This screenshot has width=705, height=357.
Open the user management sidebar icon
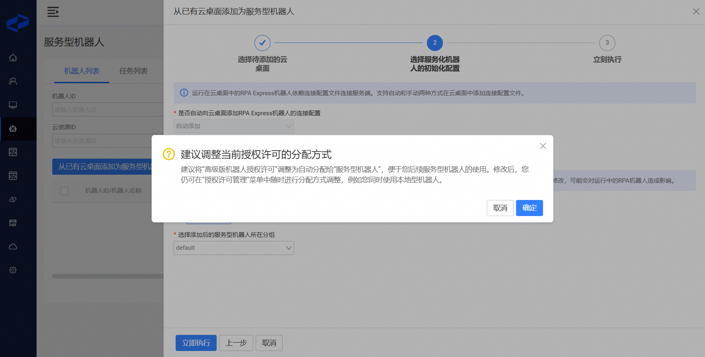click(x=13, y=81)
